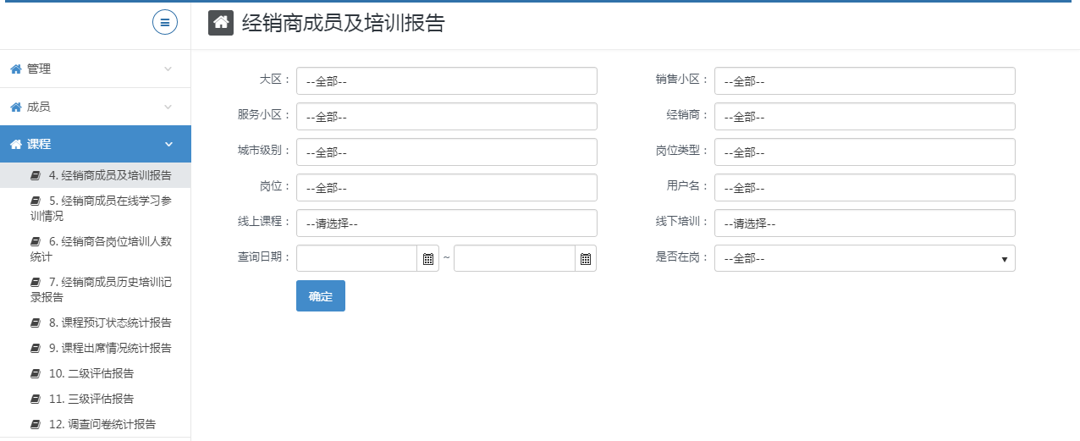Expand the 管理 menu chevron
1080x441 pixels.
pos(168,69)
